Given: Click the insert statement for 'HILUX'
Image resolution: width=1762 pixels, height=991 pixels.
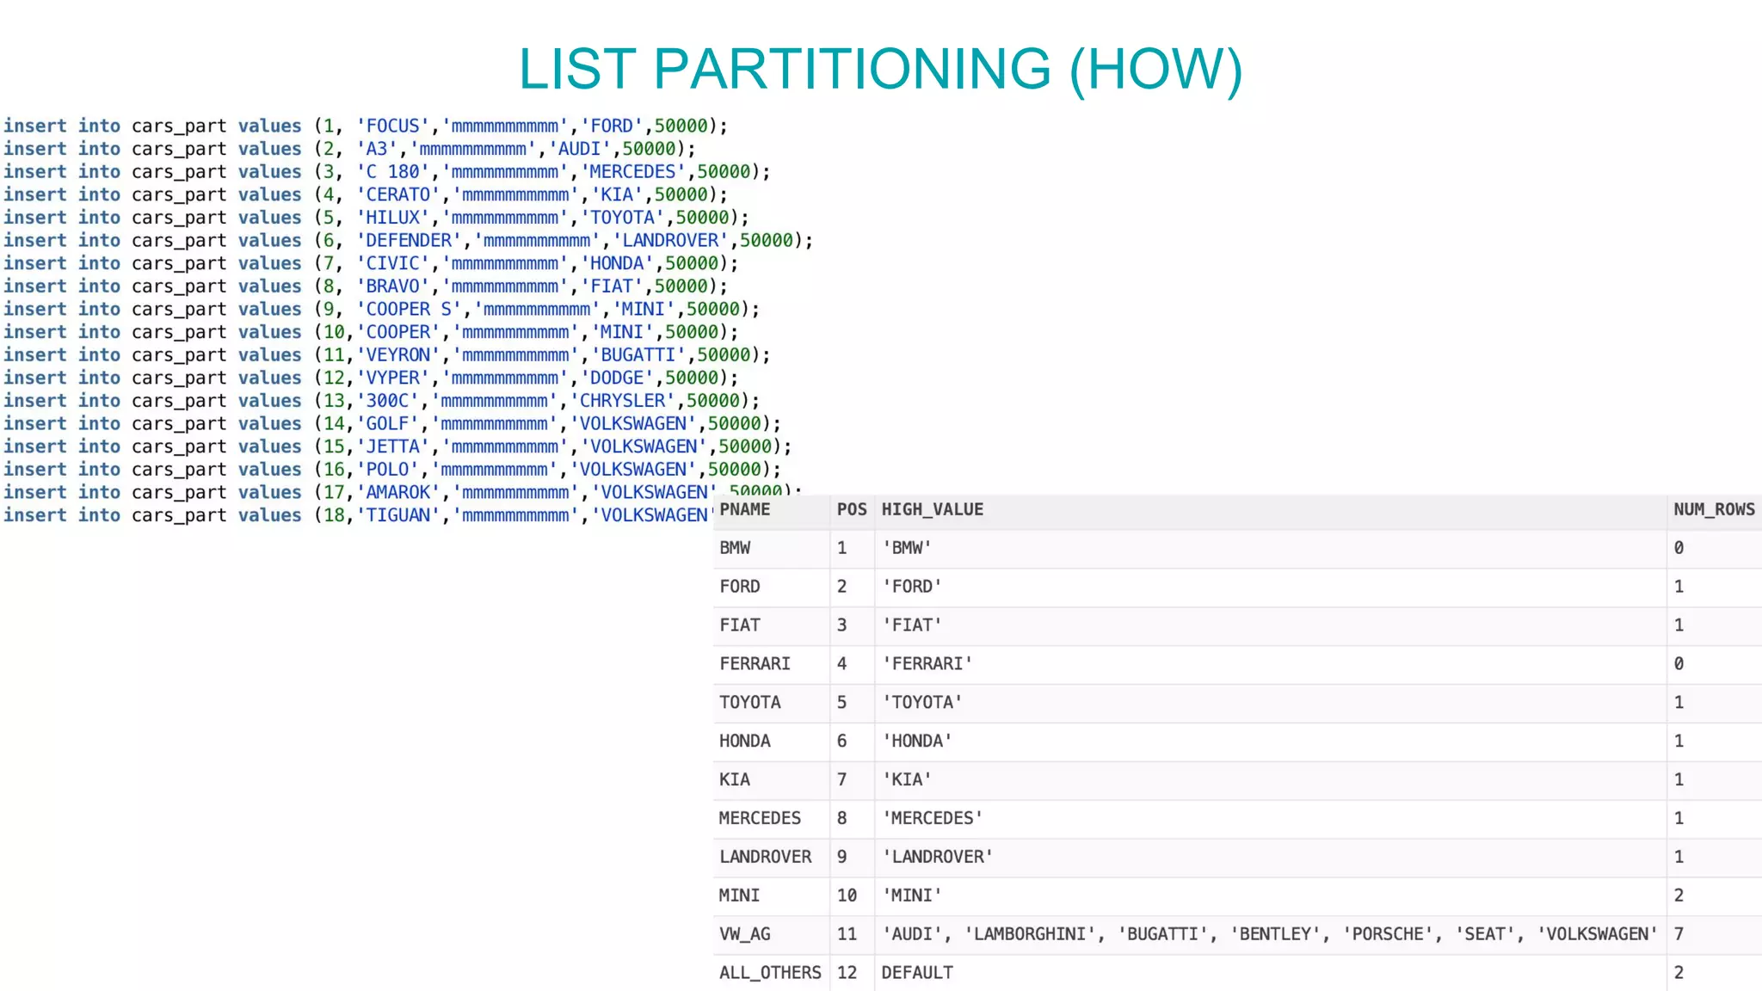Looking at the screenshot, I should click(376, 219).
